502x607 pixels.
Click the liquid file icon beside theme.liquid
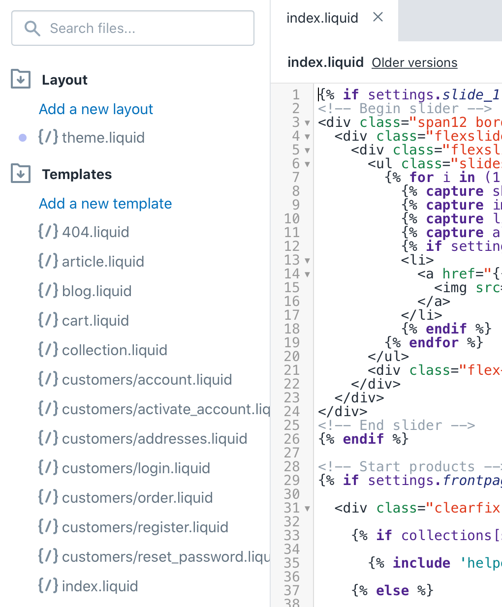(x=48, y=137)
